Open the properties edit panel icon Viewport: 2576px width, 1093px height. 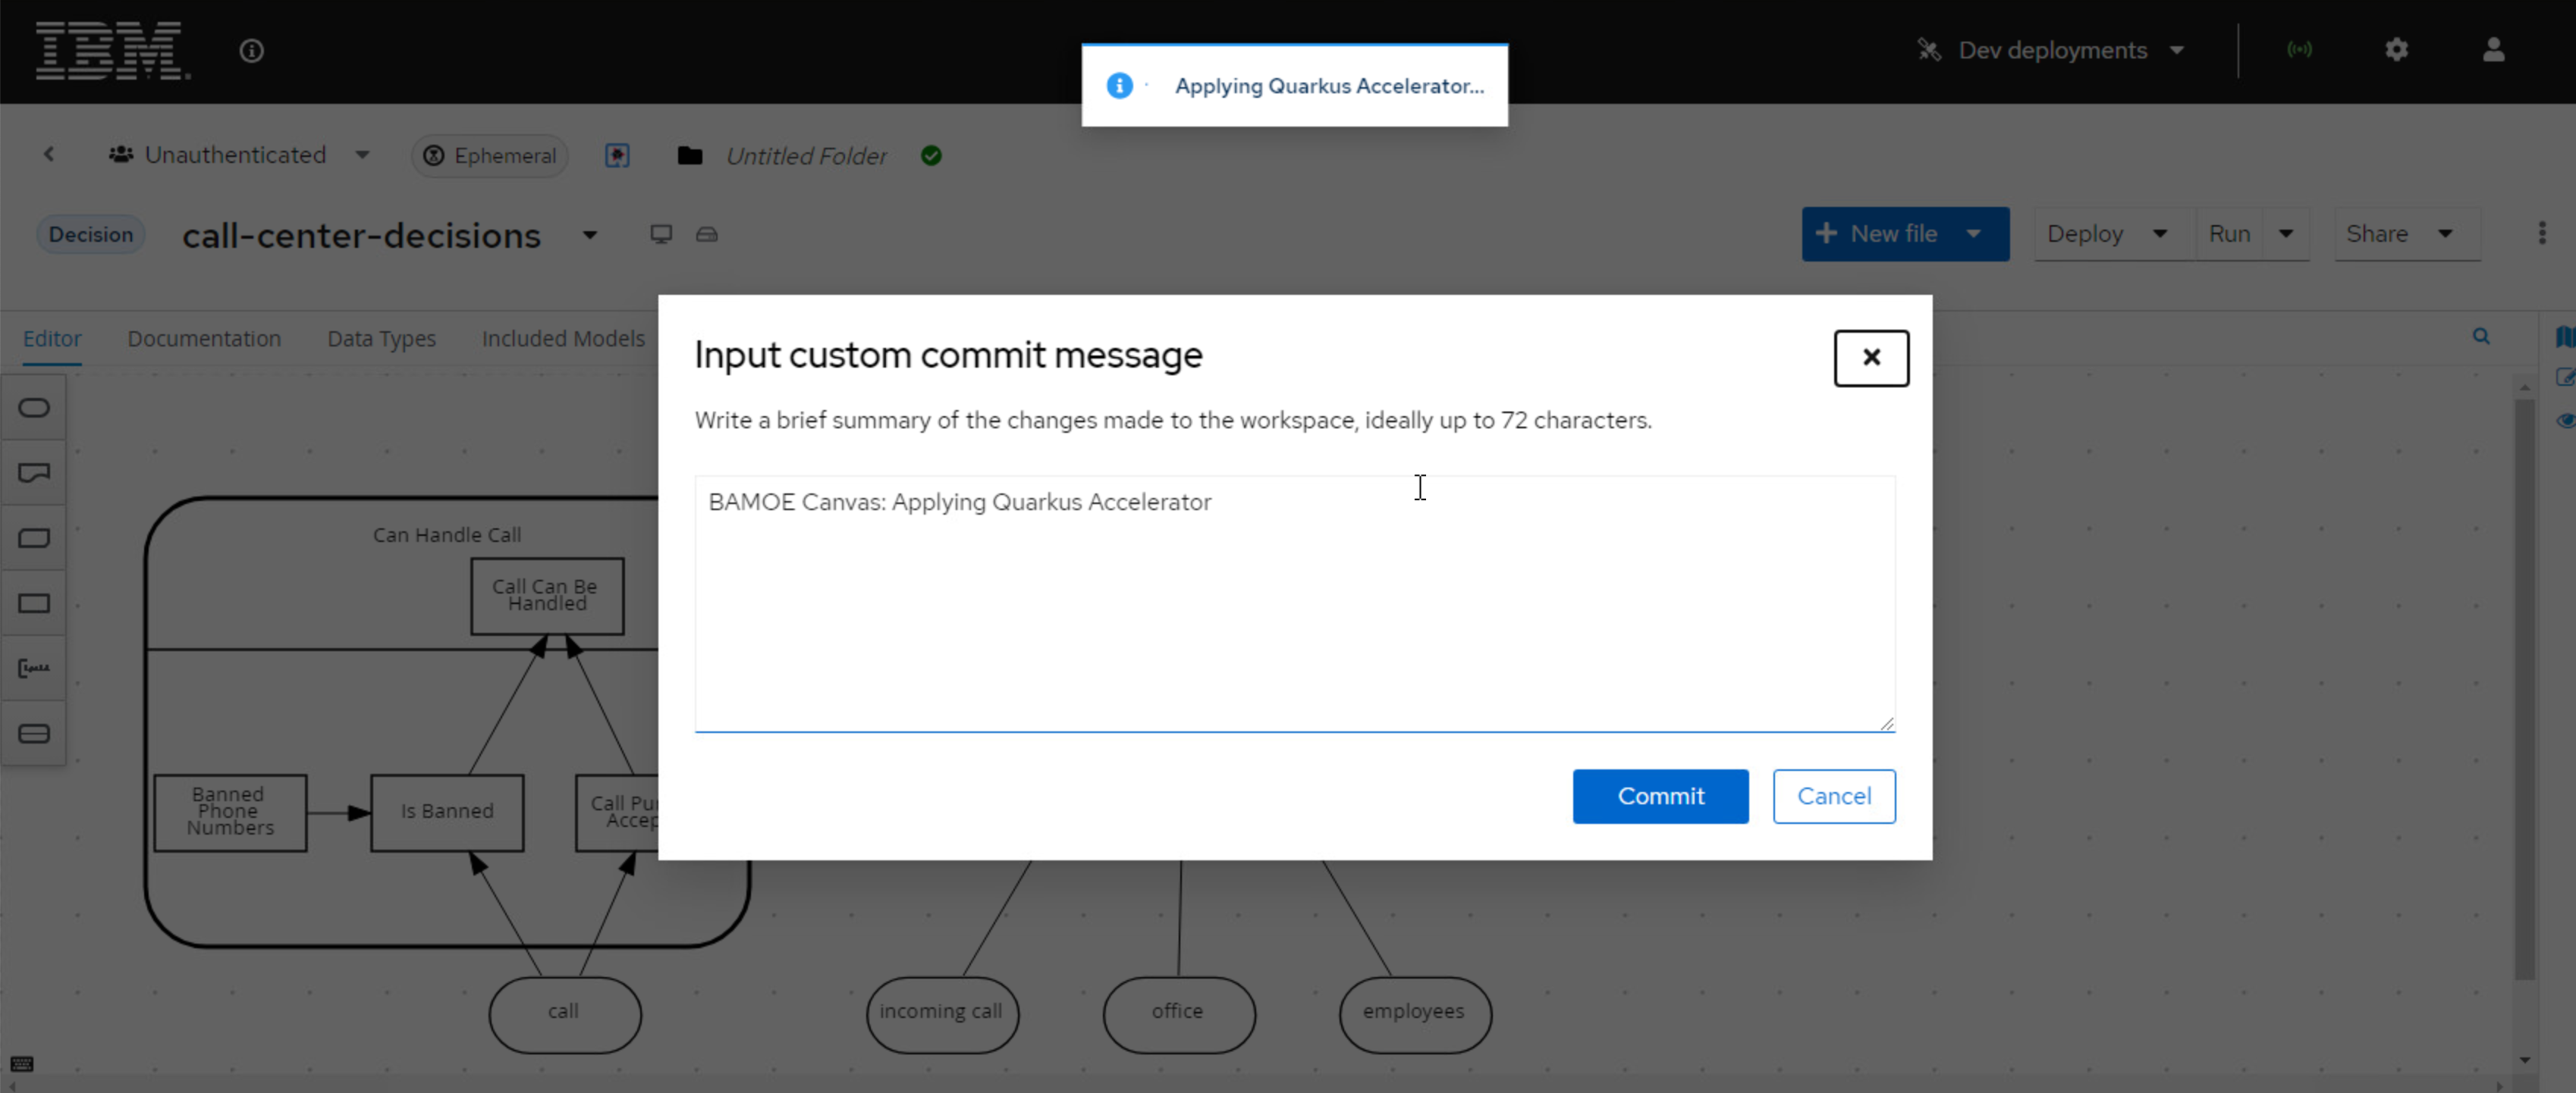(2565, 377)
